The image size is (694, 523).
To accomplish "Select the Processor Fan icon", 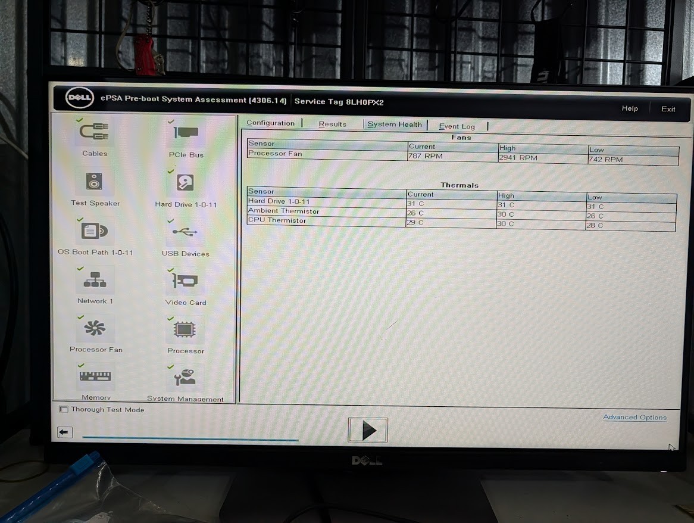I will pyautogui.click(x=95, y=329).
